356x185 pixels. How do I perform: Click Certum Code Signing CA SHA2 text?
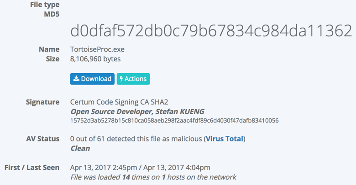pos(122,102)
